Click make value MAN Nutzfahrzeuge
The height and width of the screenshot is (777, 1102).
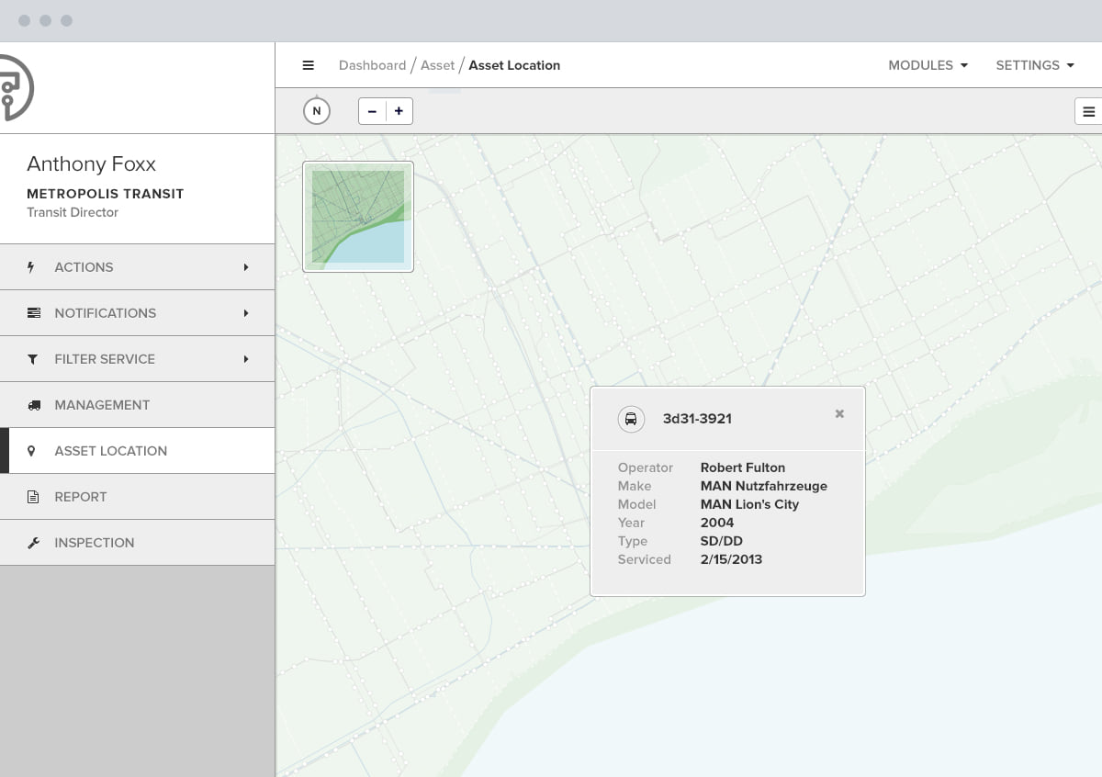click(x=763, y=486)
